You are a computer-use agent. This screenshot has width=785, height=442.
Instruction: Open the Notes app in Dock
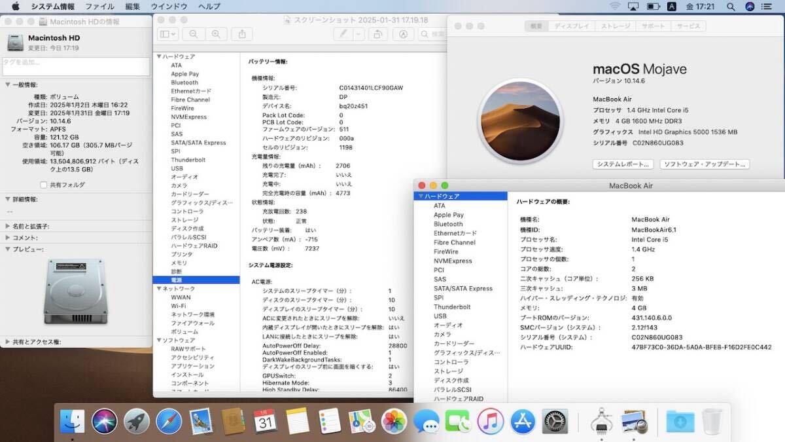[x=298, y=421]
